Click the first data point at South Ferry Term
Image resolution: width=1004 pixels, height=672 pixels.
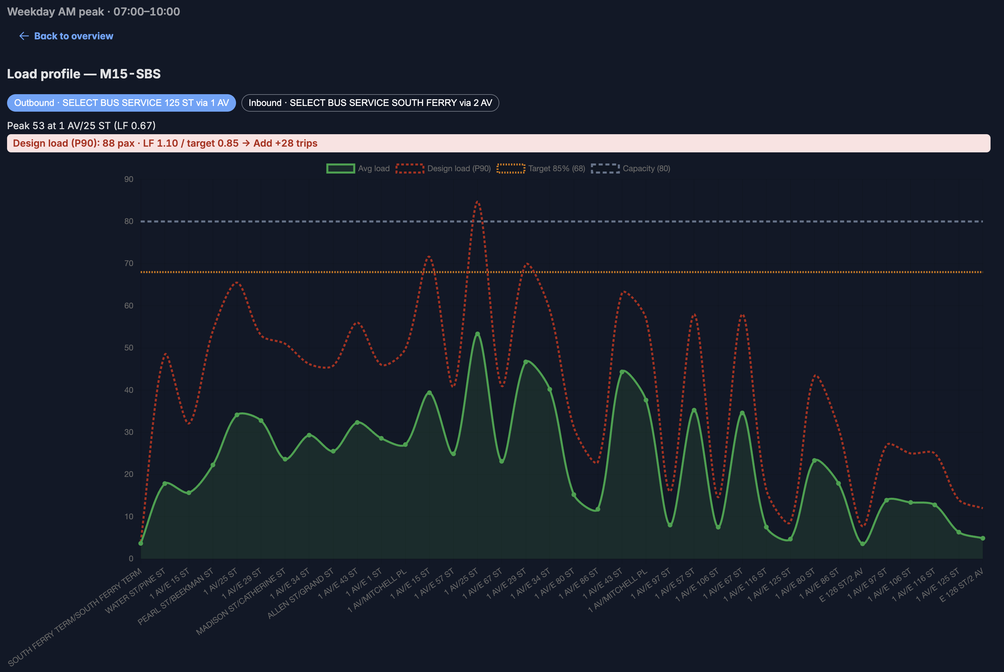coord(141,543)
